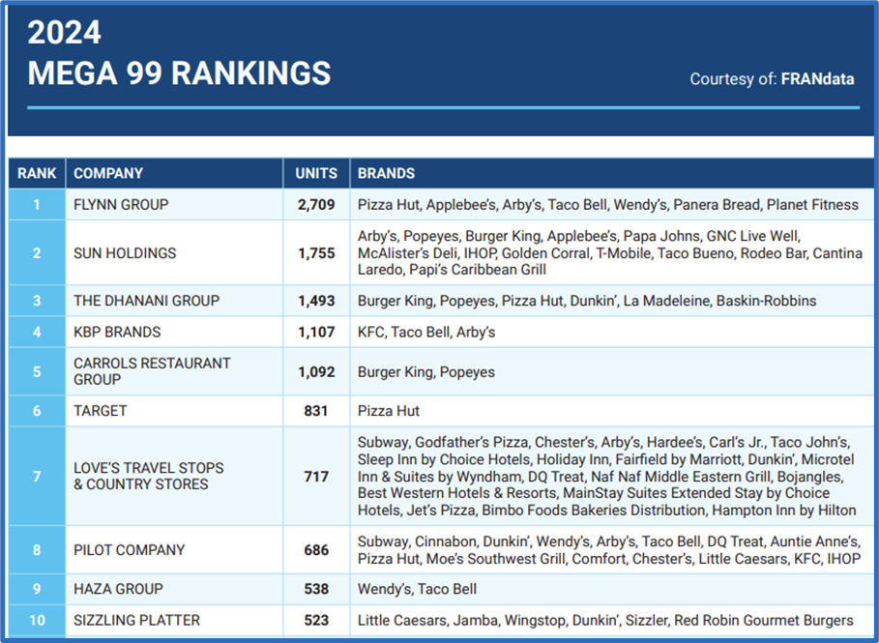The height and width of the screenshot is (643, 879).
Task: Select the SUN HOLDINGS company cell
Action: (174, 252)
